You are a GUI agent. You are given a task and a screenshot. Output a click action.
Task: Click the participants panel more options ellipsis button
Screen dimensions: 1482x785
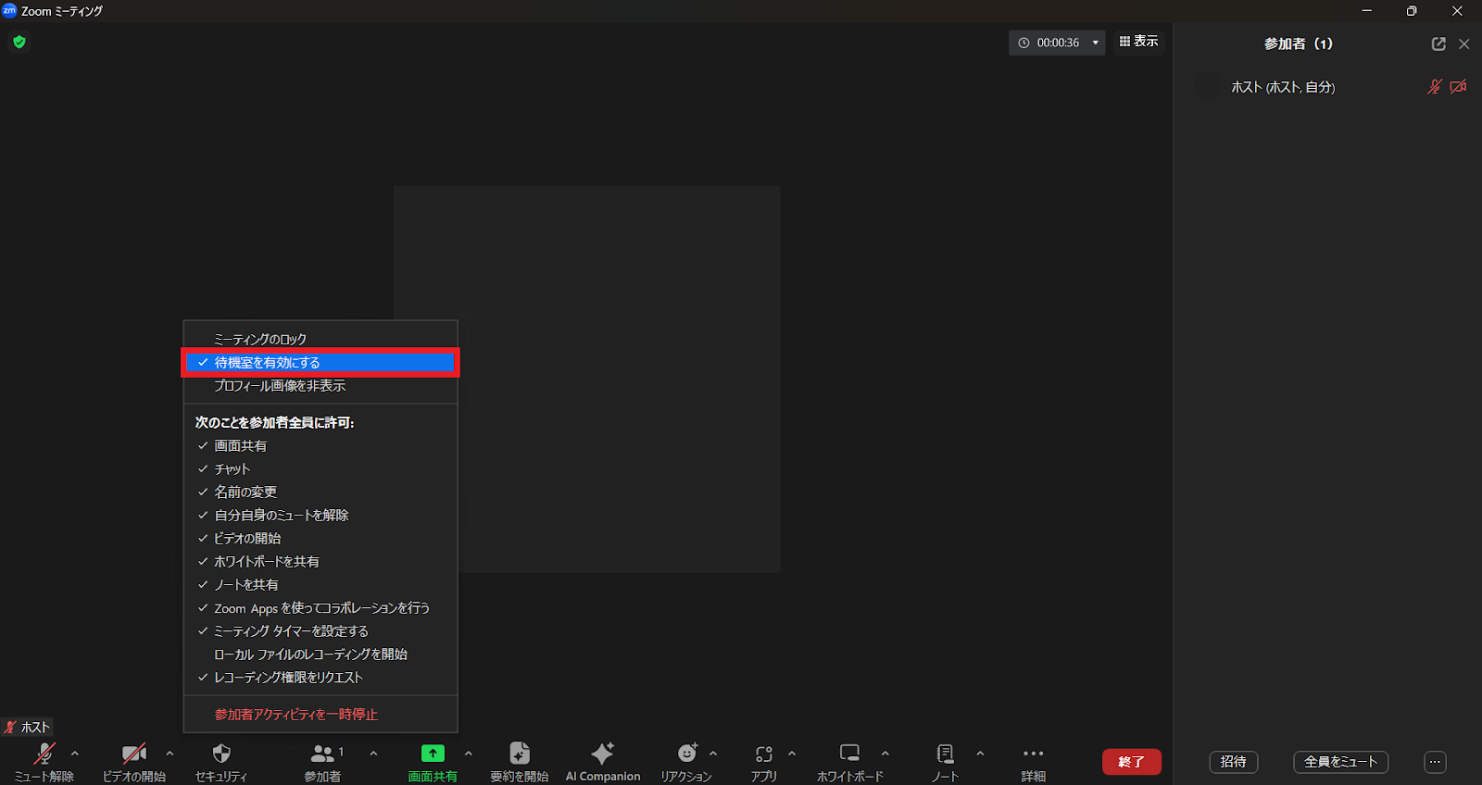click(x=1435, y=762)
